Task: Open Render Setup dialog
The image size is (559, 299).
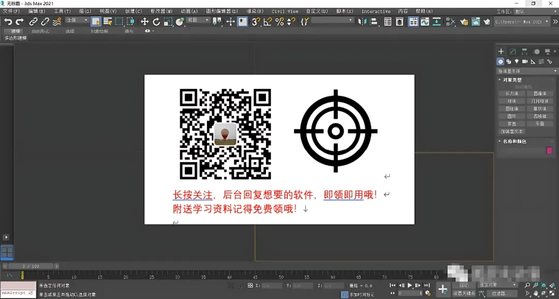Action: tap(464, 22)
